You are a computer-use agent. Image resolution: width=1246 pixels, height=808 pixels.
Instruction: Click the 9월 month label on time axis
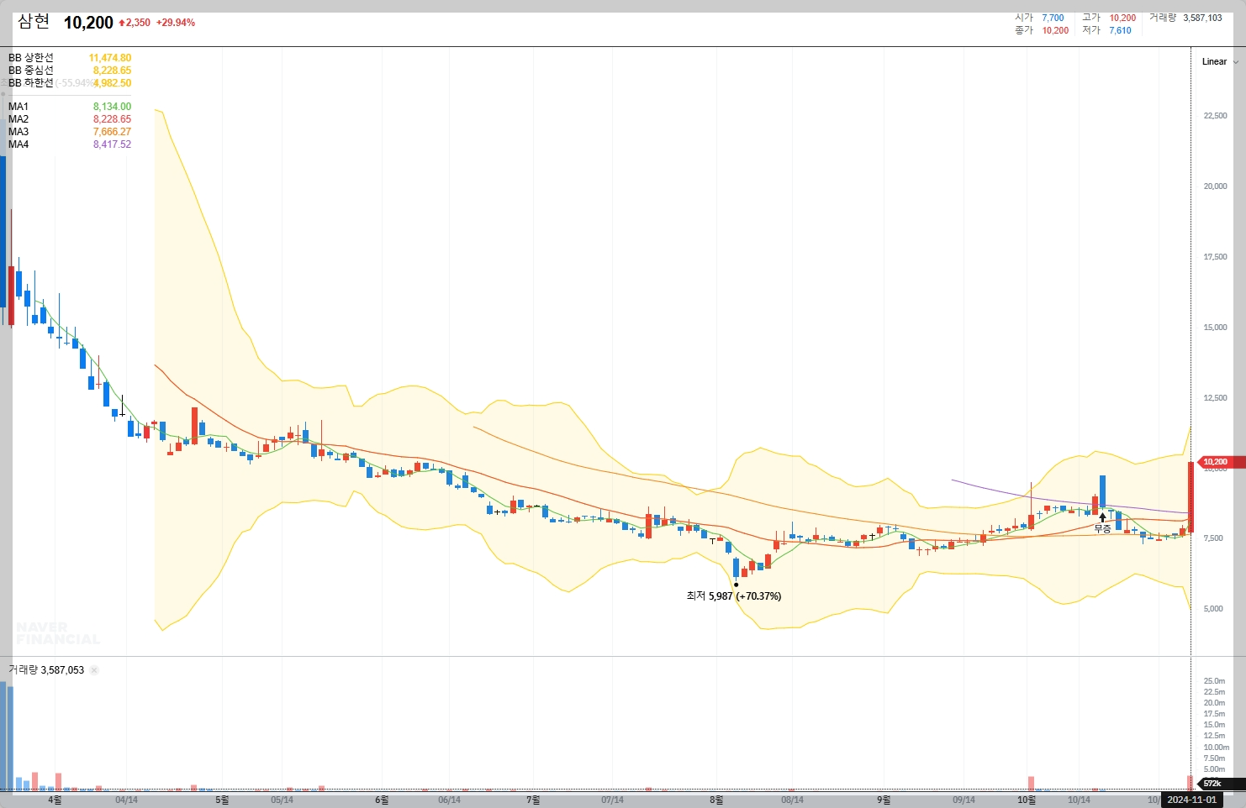coord(884,800)
